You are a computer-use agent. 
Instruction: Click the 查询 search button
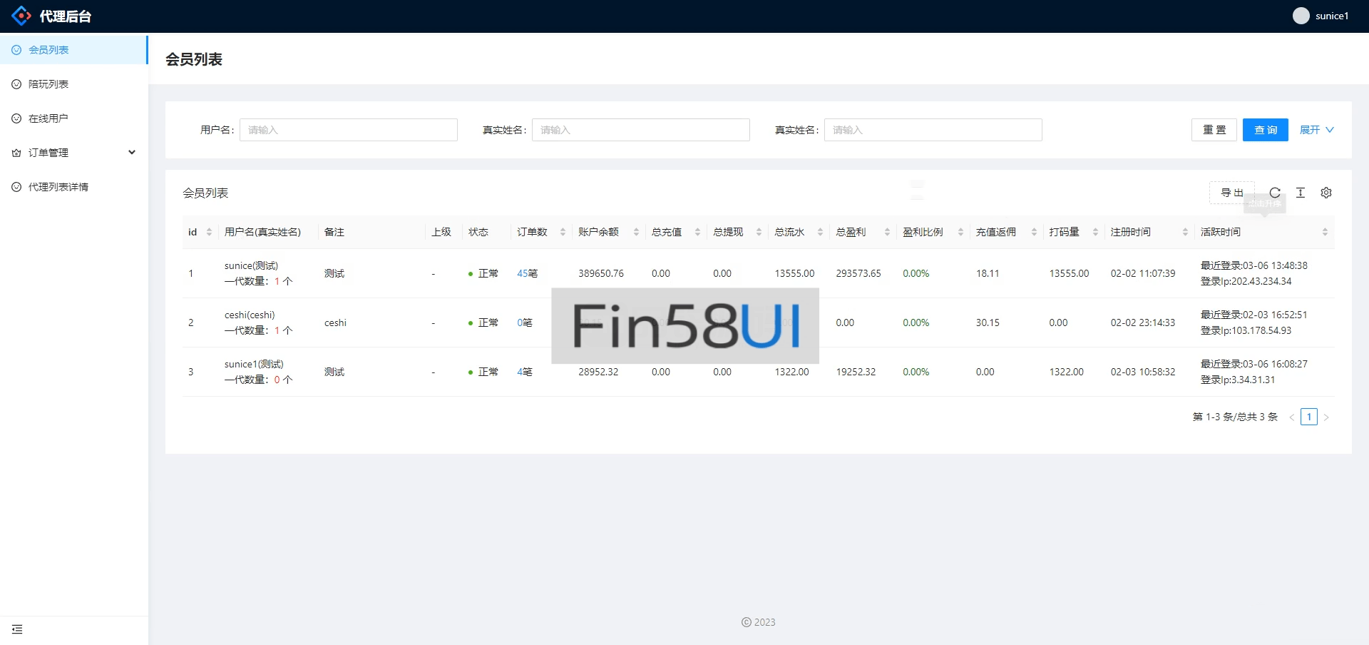(x=1266, y=130)
